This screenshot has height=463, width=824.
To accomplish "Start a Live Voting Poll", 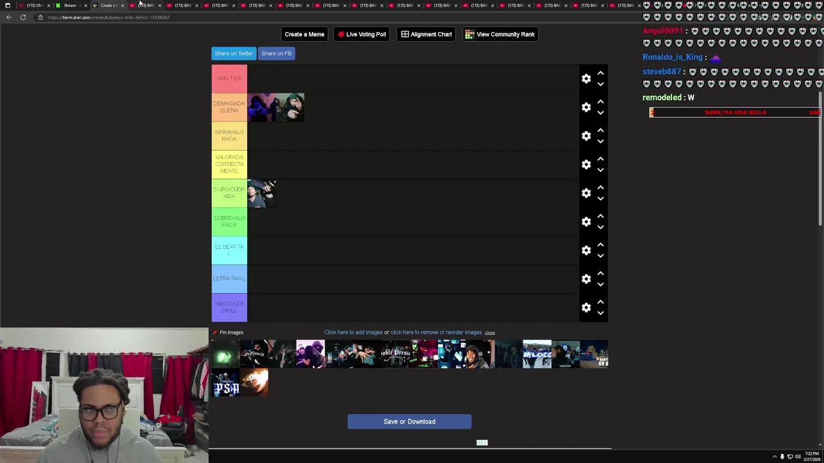I will 362,34.
